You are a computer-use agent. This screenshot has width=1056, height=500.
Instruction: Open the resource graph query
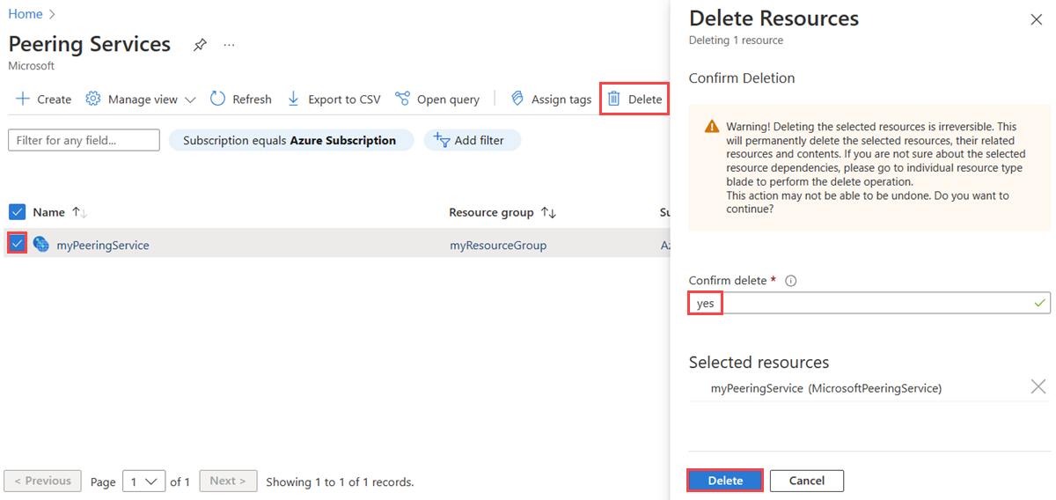437,99
